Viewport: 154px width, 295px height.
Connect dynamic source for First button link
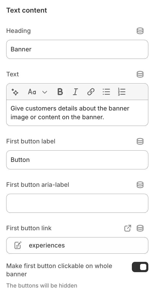[x=140, y=228]
